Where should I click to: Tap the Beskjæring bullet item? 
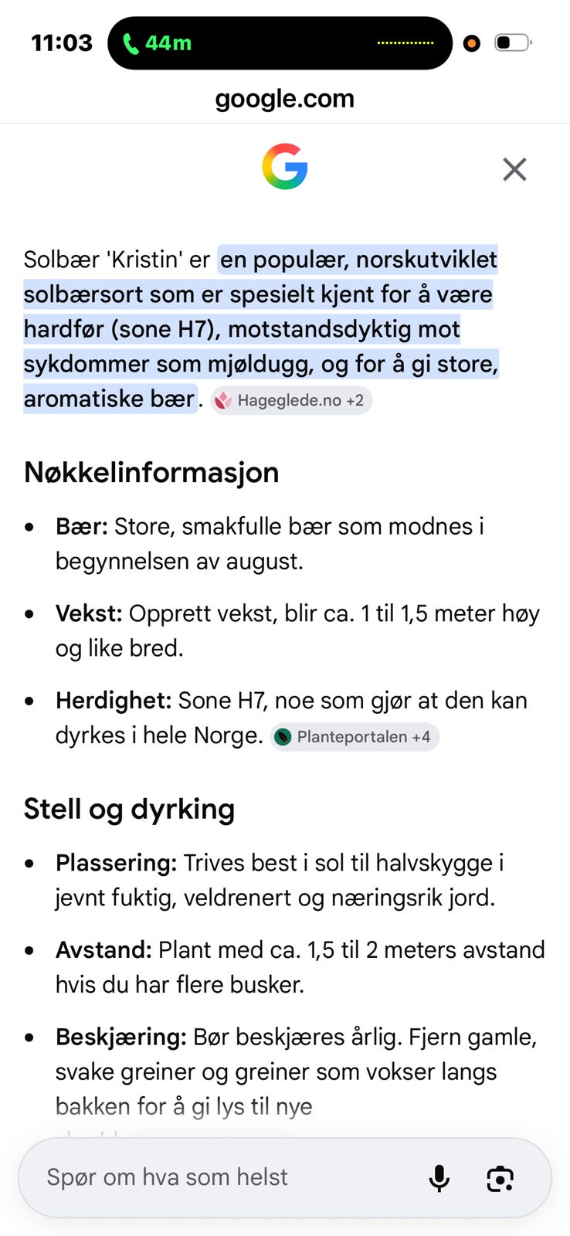tap(297, 1071)
